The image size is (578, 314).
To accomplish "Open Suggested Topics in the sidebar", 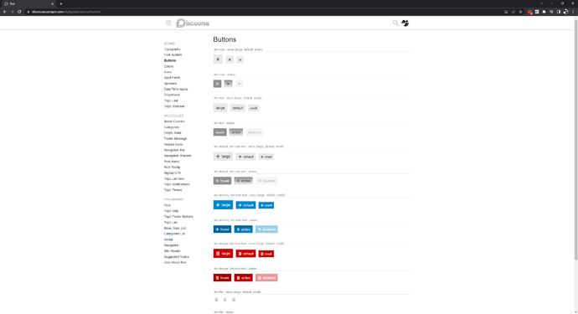I will 177,256.
